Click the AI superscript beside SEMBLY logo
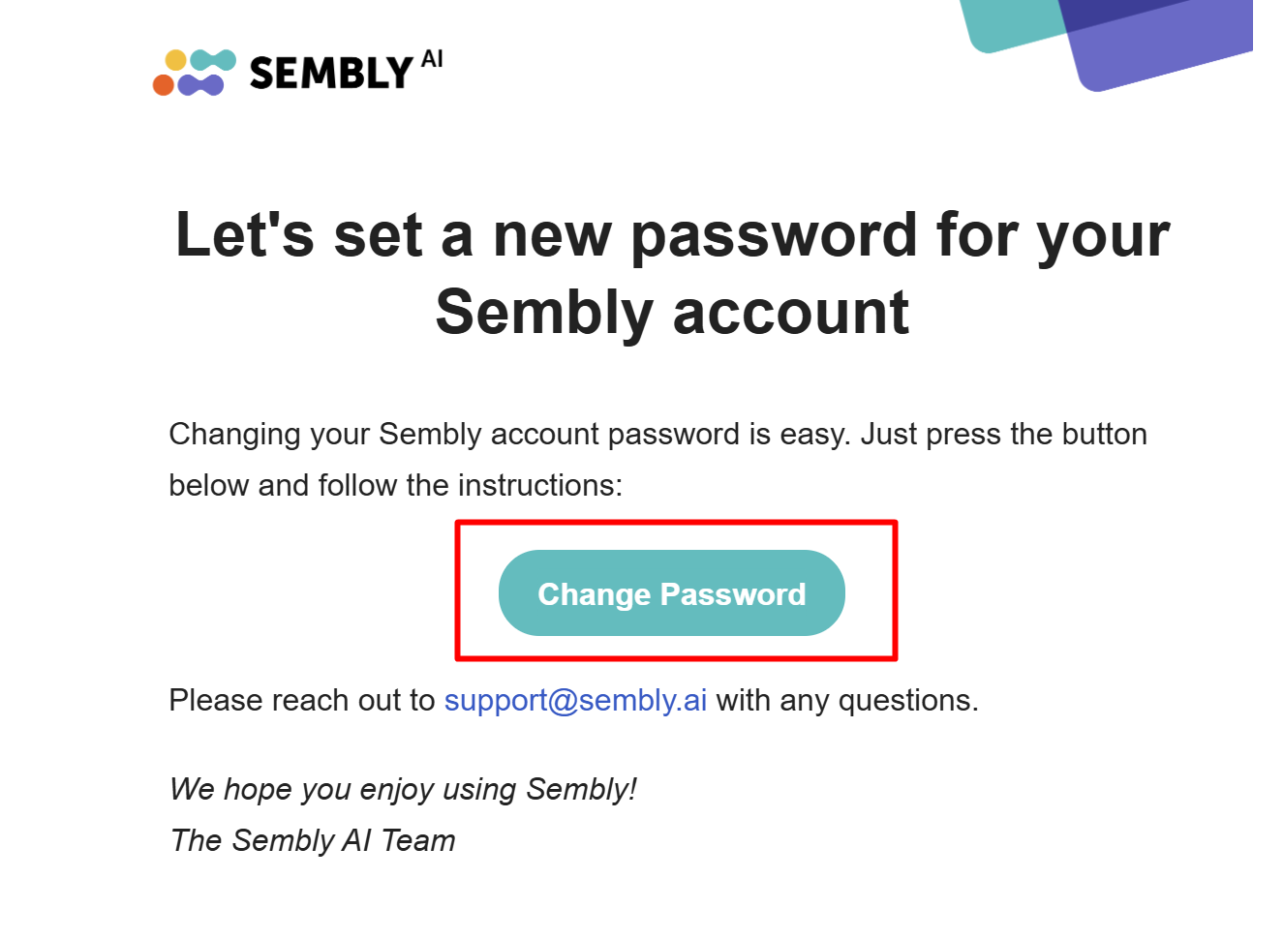The width and height of the screenshot is (1284, 939). pos(432,59)
